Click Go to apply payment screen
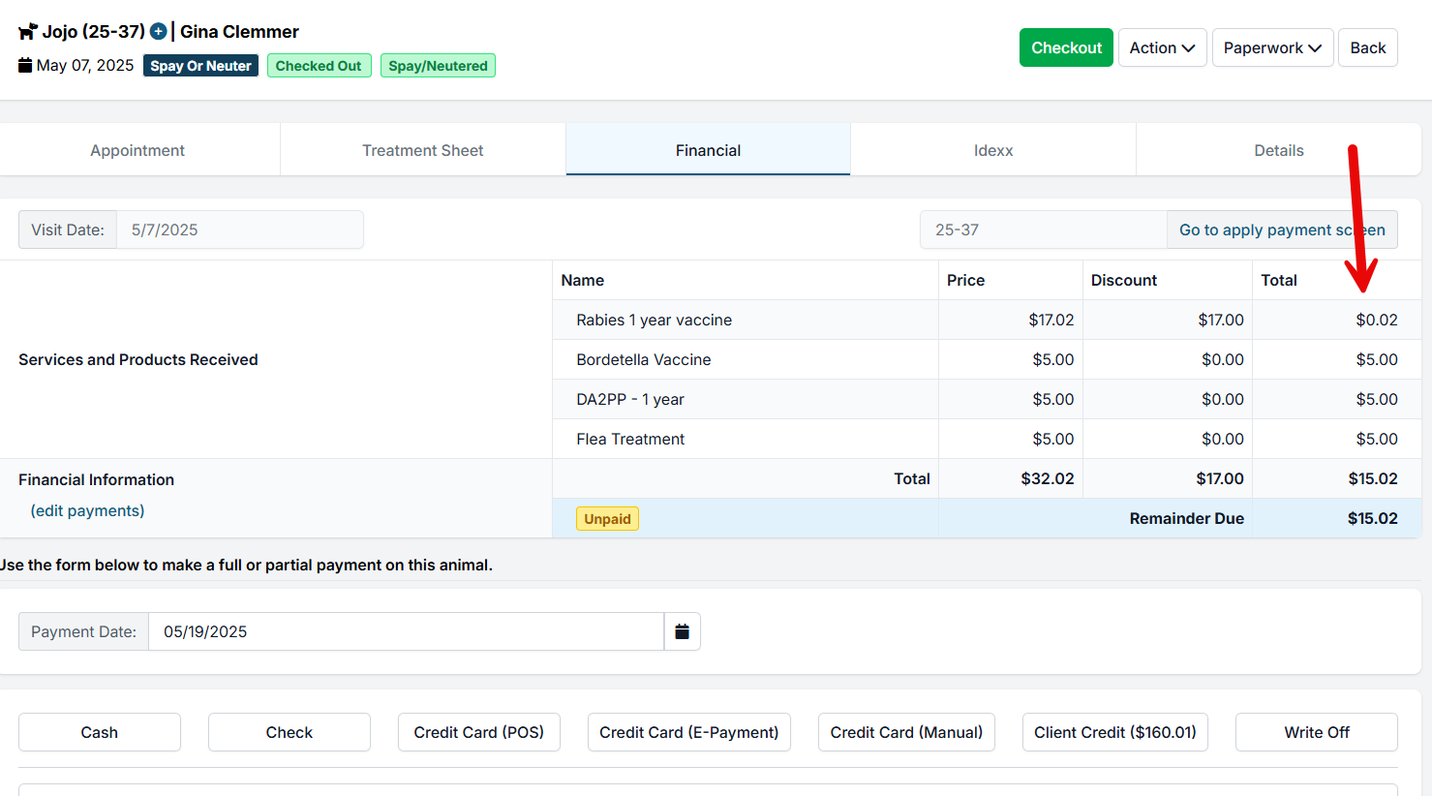Viewport: 1432px width, 796px height. [x=1281, y=230]
